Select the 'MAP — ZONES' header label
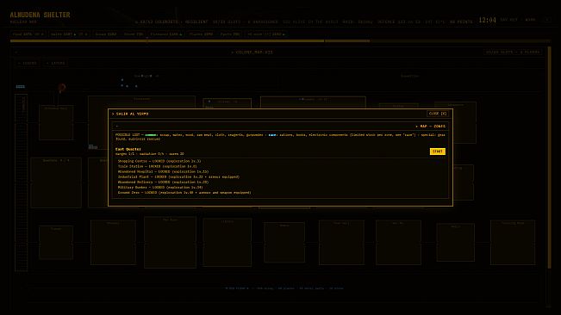Viewport: 561px width, 315px height. point(430,126)
